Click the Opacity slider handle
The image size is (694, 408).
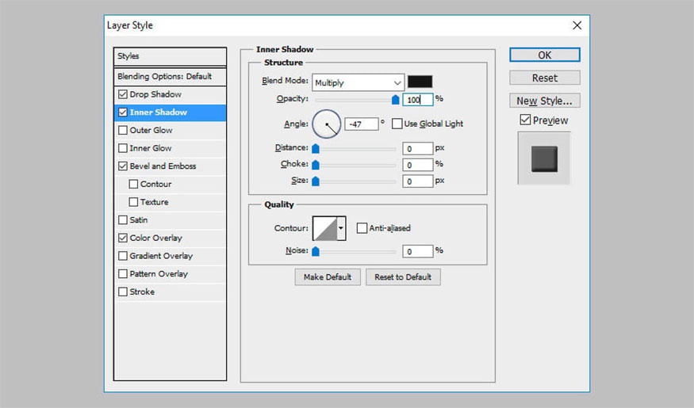pyautogui.click(x=395, y=100)
